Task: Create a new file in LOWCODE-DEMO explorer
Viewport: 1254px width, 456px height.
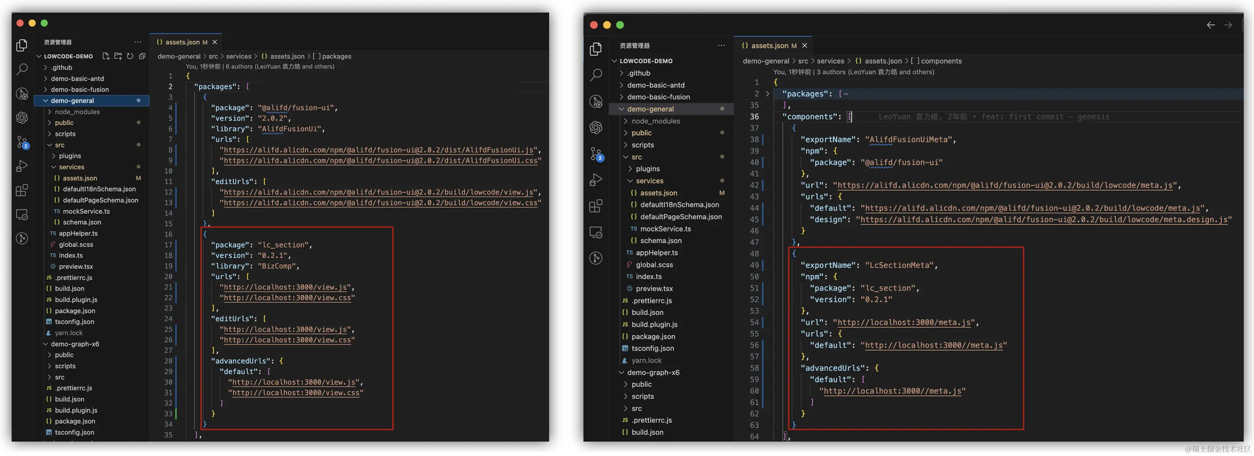Action: pyautogui.click(x=106, y=56)
